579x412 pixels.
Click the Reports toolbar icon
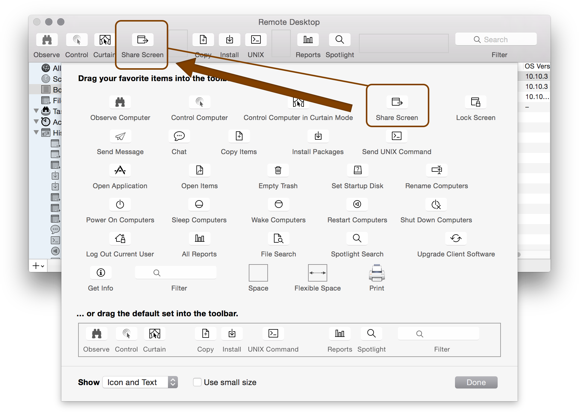coord(308,40)
